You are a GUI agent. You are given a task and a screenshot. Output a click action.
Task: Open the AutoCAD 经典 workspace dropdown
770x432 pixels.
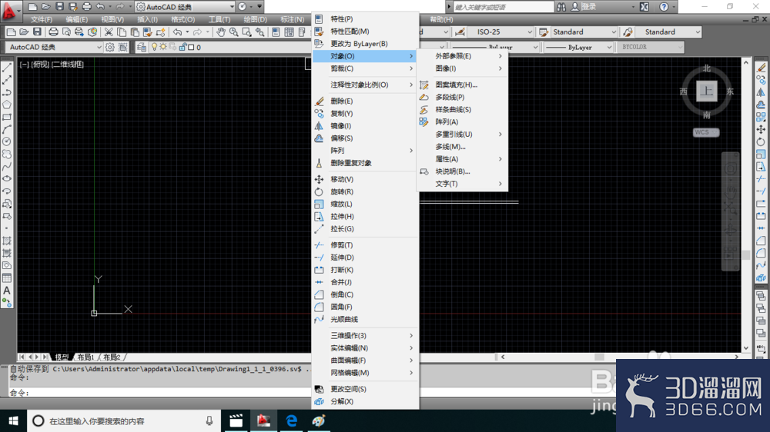[55, 47]
